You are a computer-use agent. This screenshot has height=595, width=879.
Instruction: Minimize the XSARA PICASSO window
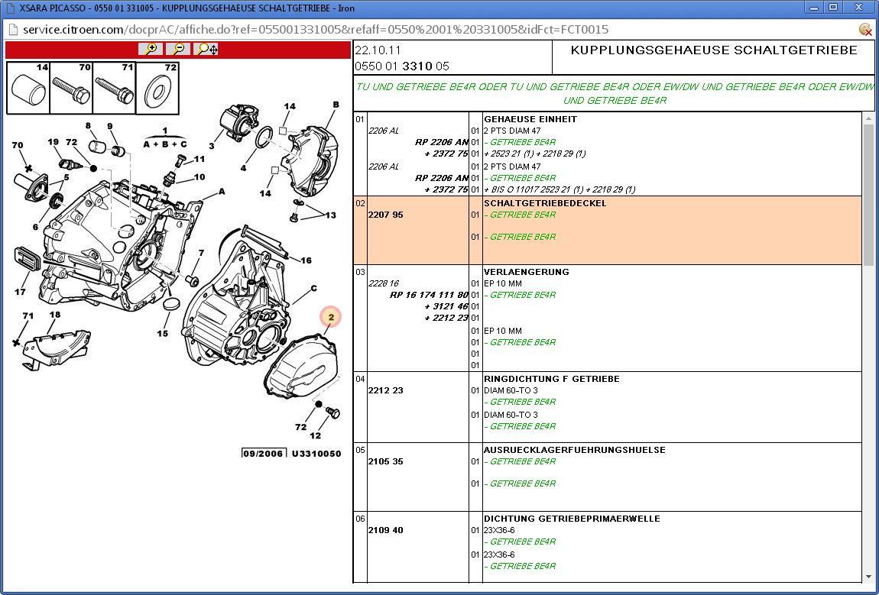pos(814,8)
